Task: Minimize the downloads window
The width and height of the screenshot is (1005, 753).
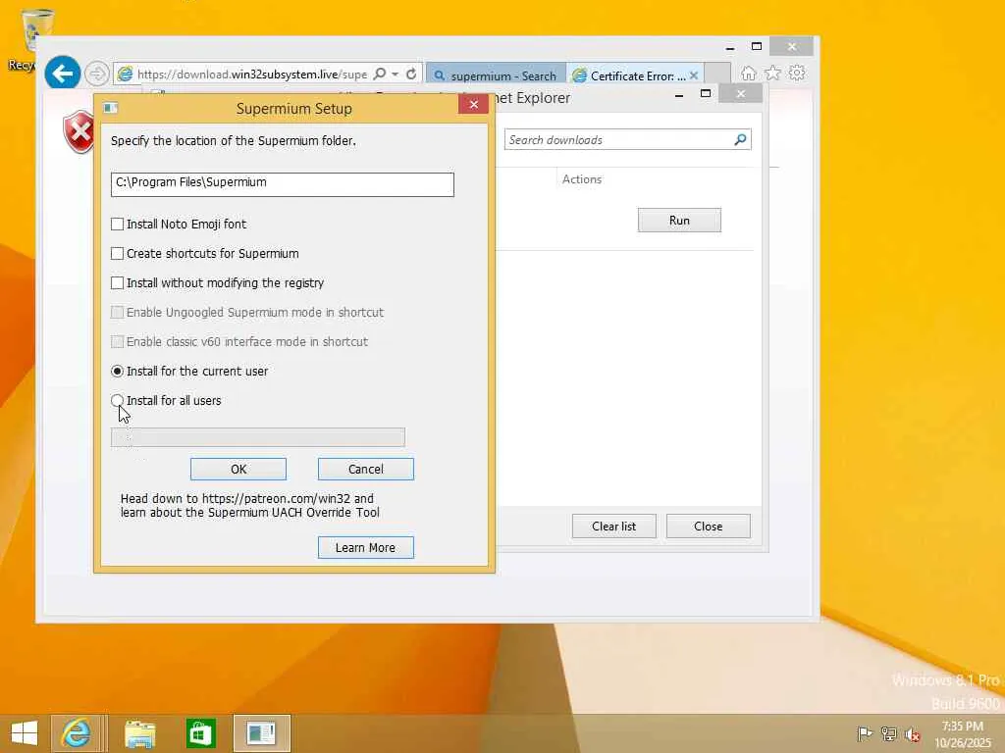Action: 679,95
